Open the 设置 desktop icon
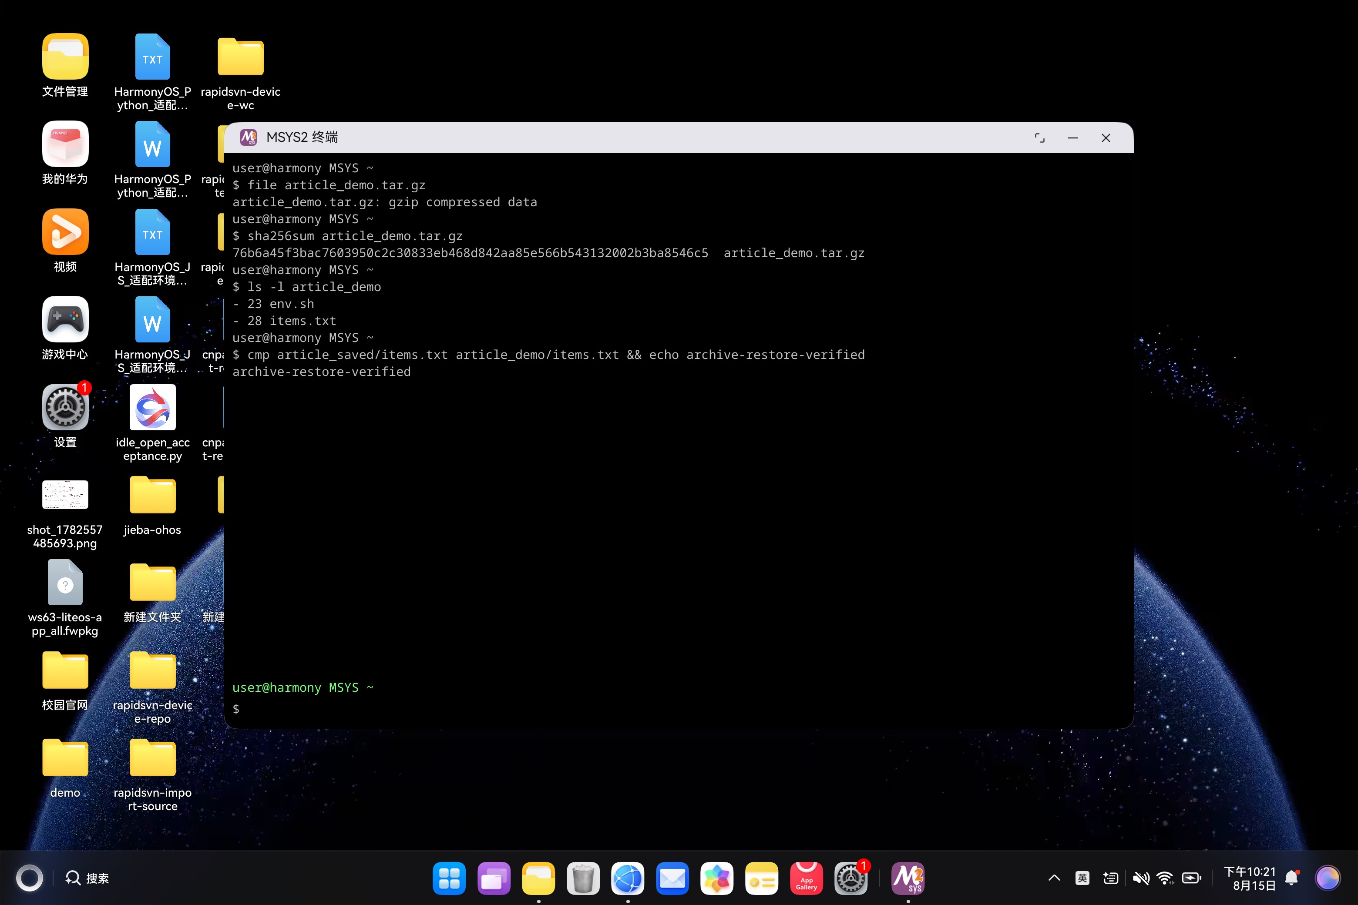1358x905 pixels. tap(65, 407)
